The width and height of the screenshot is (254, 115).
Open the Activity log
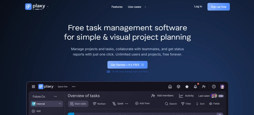coord(186,96)
